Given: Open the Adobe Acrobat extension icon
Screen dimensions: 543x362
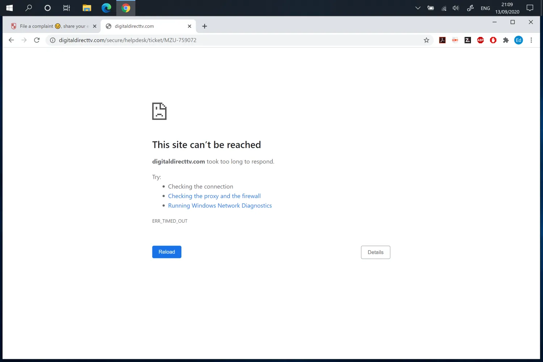Looking at the screenshot, I should 442,40.
